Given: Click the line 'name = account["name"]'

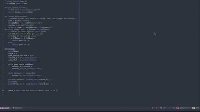Looking at the screenshot, I should pyautogui.click(x=19, y=21).
